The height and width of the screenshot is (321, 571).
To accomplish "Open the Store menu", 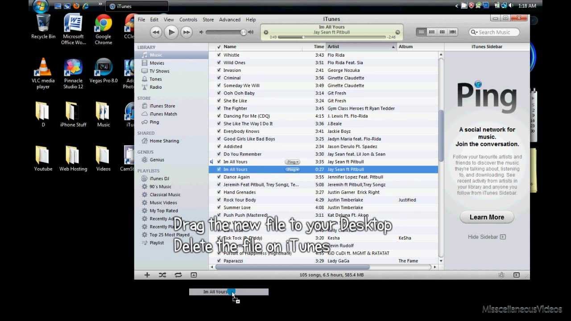I will click(208, 20).
